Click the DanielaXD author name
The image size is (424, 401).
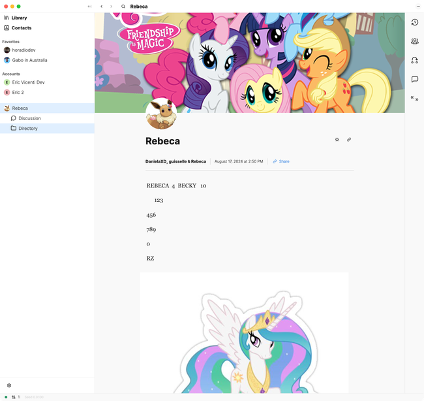[155, 161]
